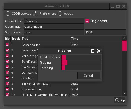
Task: Click the scrollbar down arrow
Action: click(124, 93)
